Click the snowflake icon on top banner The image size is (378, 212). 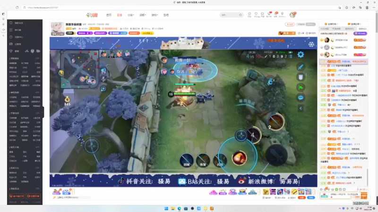tap(311, 44)
